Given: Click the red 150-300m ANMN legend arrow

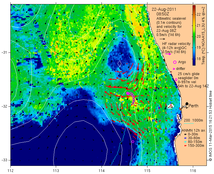Looking at the screenshot, I should coord(185,146).
